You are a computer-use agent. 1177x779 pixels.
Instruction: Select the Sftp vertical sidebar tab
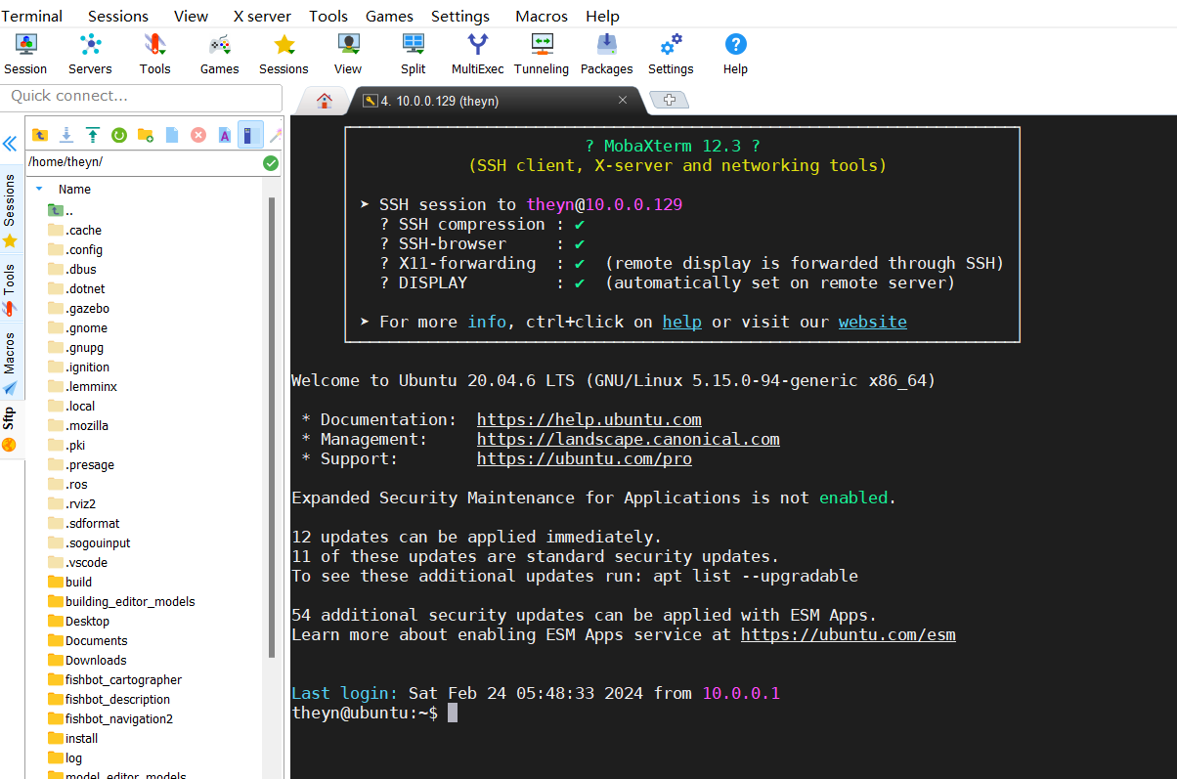pos(10,428)
